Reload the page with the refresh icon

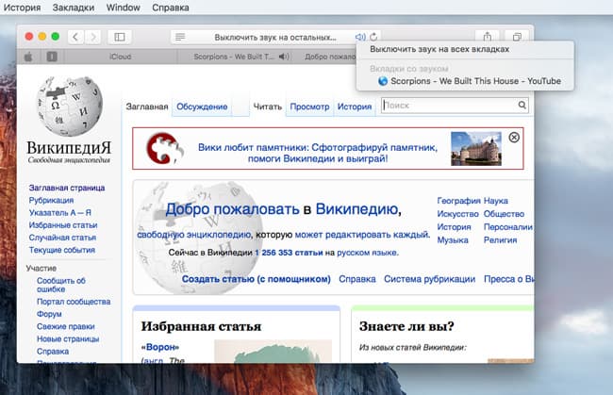coord(373,37)
